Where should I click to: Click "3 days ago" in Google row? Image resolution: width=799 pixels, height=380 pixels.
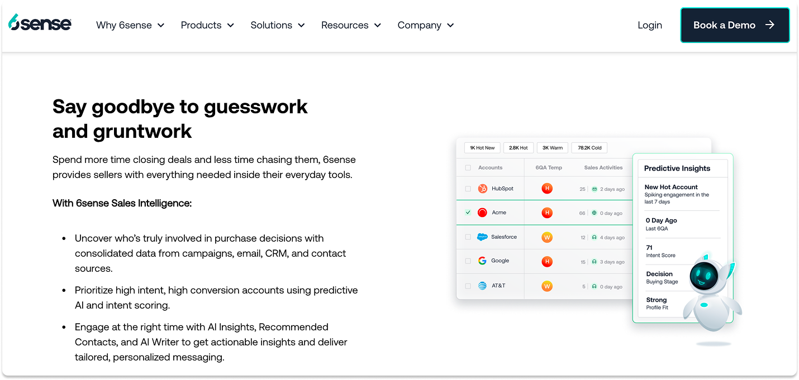(x=612, y=262)
